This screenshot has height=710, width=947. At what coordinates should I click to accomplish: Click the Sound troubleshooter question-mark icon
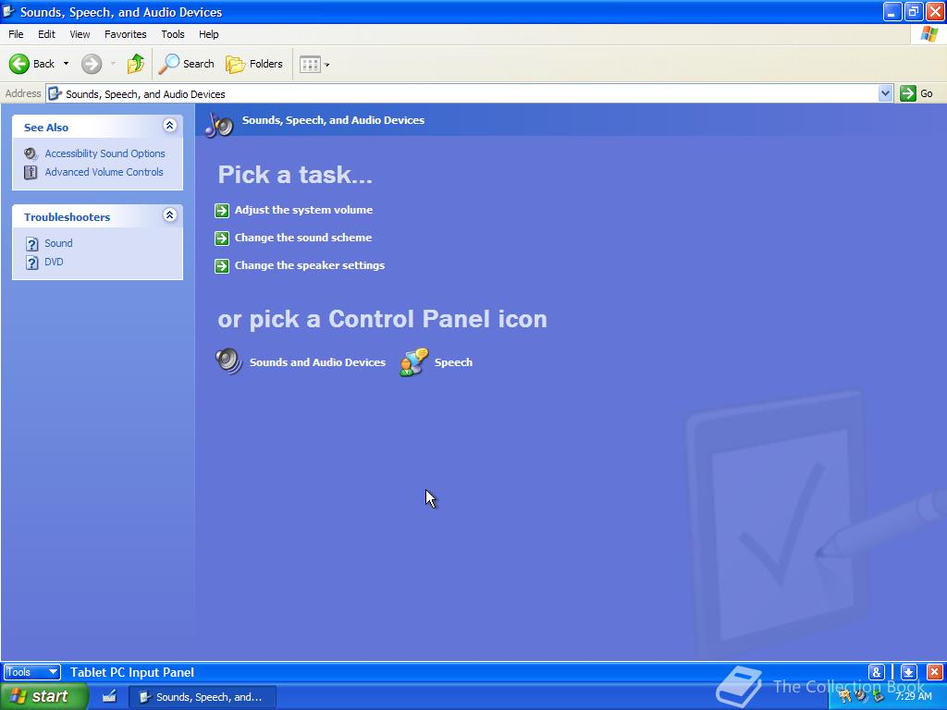click(32, 244)
